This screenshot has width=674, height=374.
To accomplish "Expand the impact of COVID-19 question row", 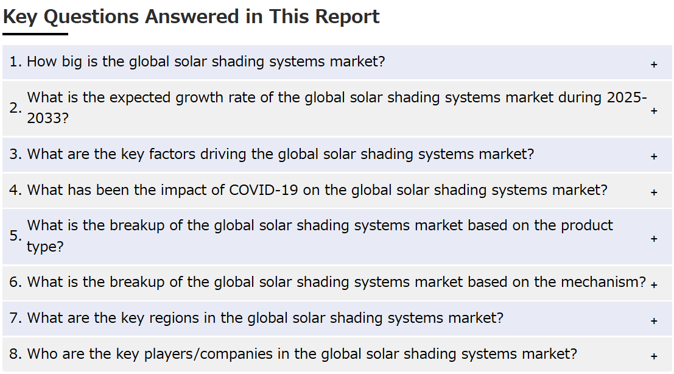I will click(337, 191).
